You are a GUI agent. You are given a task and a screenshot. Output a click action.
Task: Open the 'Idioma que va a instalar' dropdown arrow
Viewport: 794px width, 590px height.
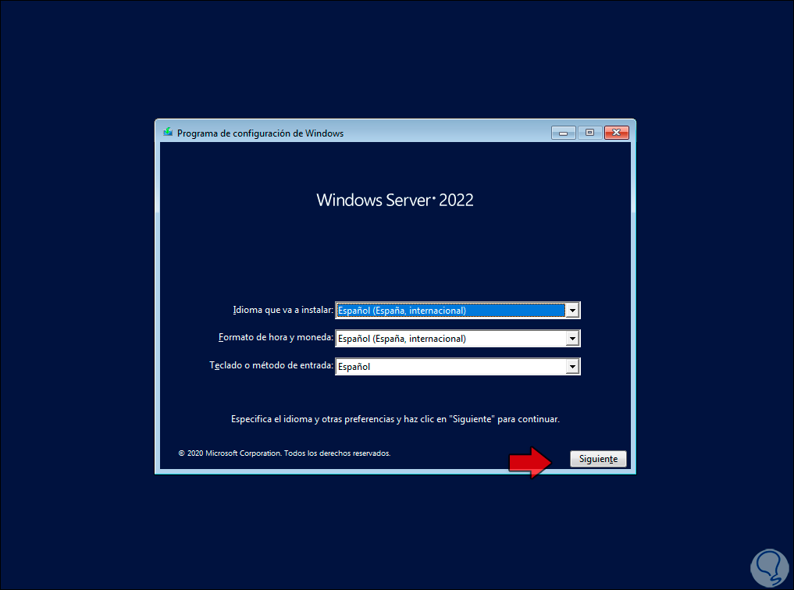pos(572,311)
